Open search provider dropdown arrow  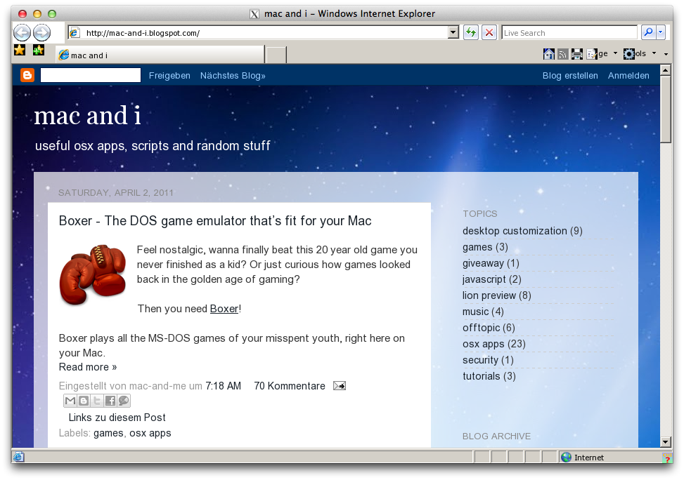660,32
